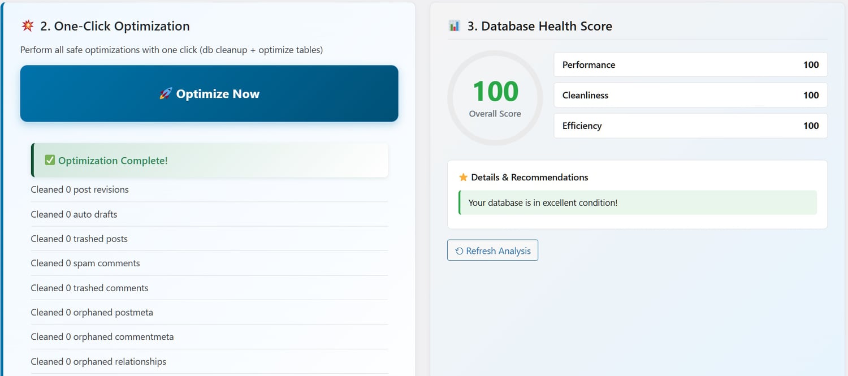Click the bar chart icon beside Database Health Score
848x376 pixels.
(x=455, y=26)
